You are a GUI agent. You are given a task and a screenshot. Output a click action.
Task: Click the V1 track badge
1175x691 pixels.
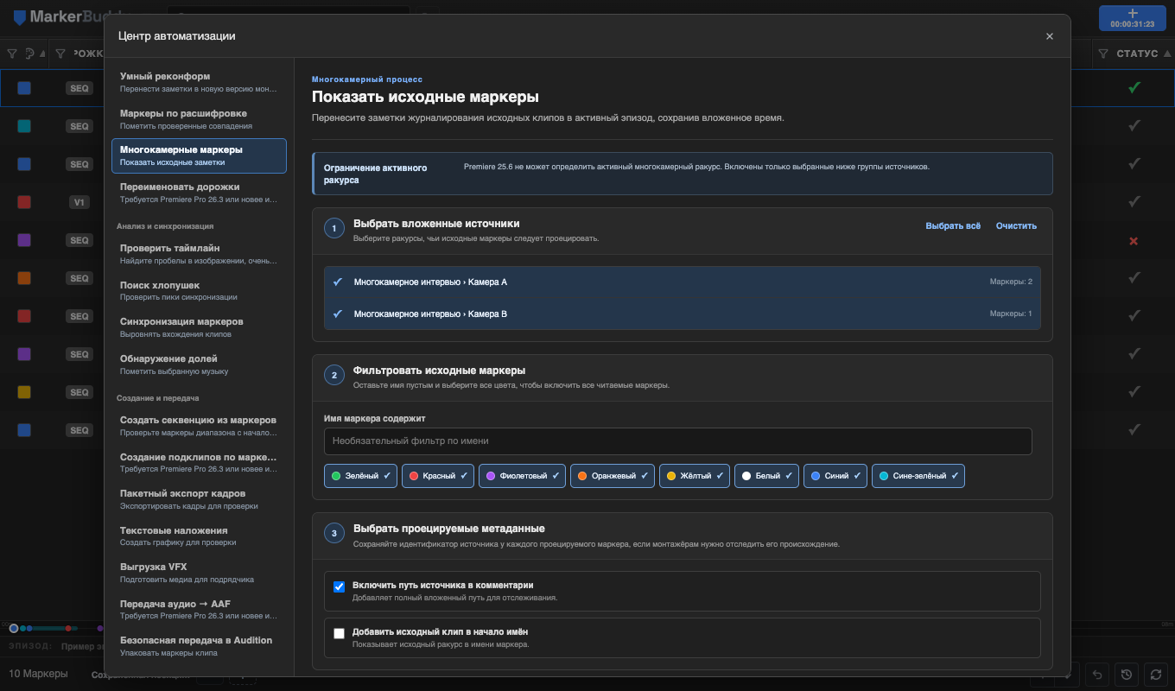tap(79, 202)
